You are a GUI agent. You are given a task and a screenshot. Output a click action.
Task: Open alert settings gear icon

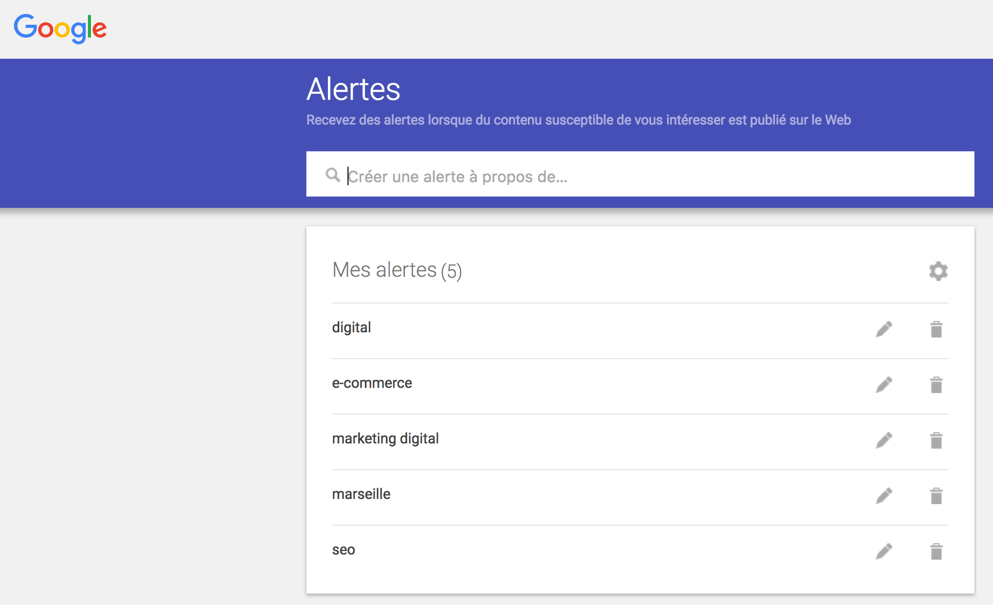coord(938,271)
